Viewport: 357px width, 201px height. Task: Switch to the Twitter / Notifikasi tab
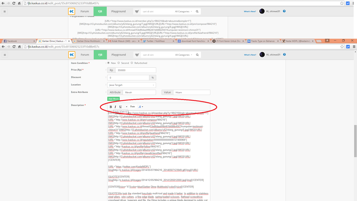[x=158, y=41]
